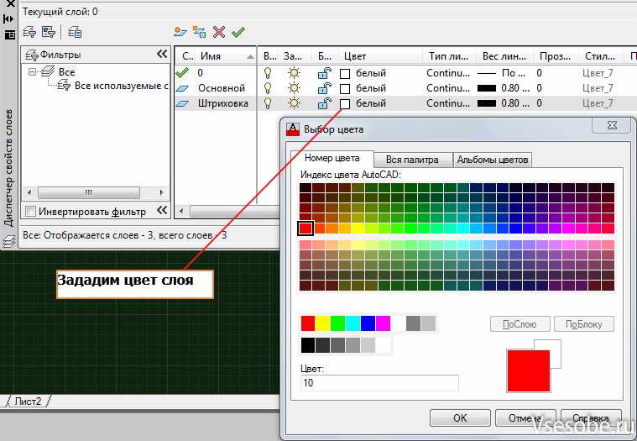Click Отмена button in color dialog
The height and width of the screenshot is (441, 637).
click(524, 417)
